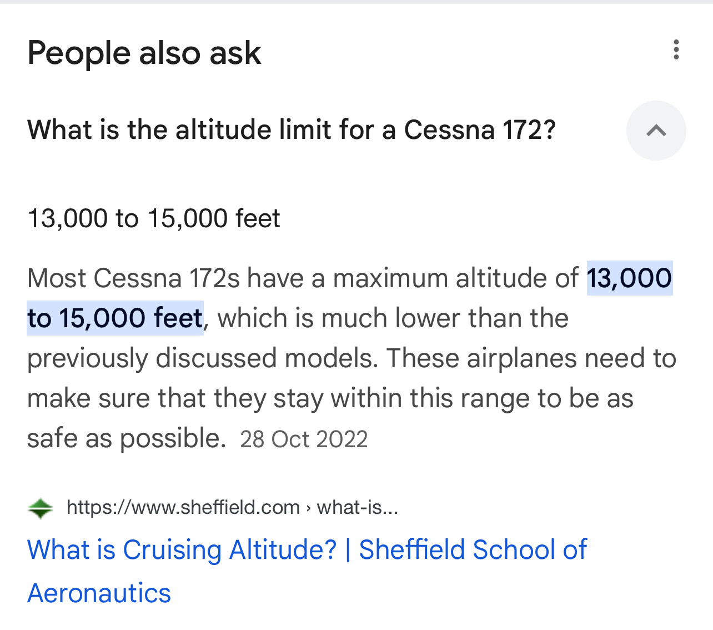
Task: Click "which is much lower than the" text
Action: pyautogui.click(x=393, y=318)
